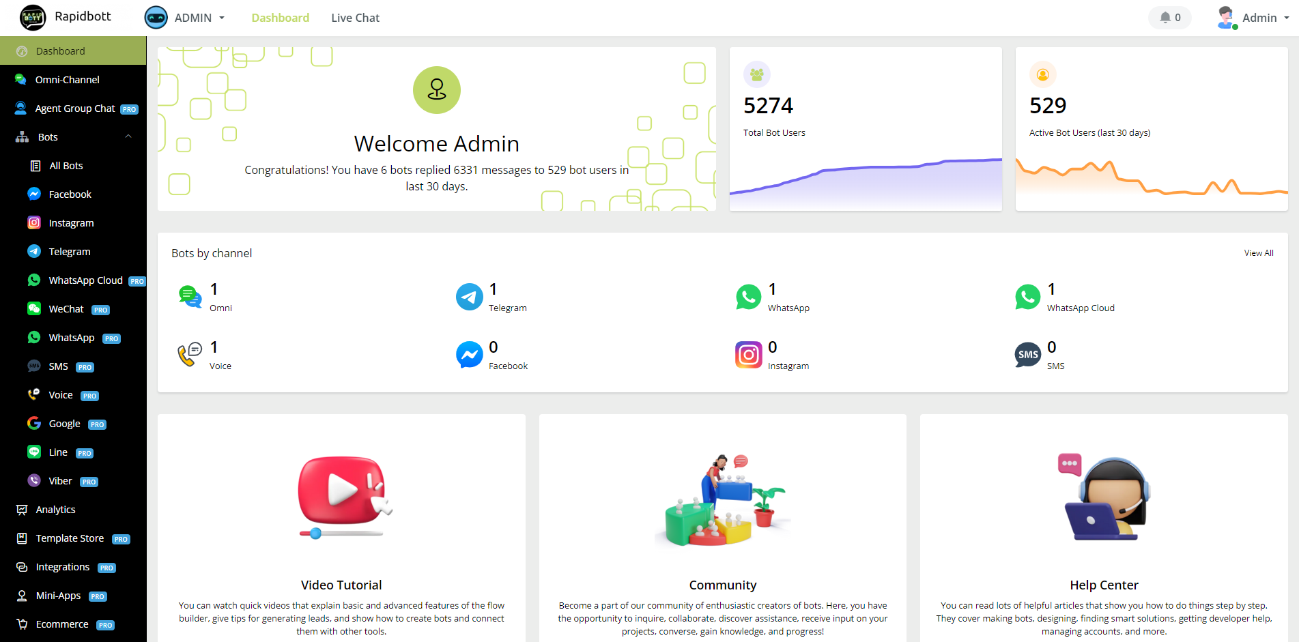Click the Rapidbott logo
Screen dimensions: 1299x642
(33, 18)
